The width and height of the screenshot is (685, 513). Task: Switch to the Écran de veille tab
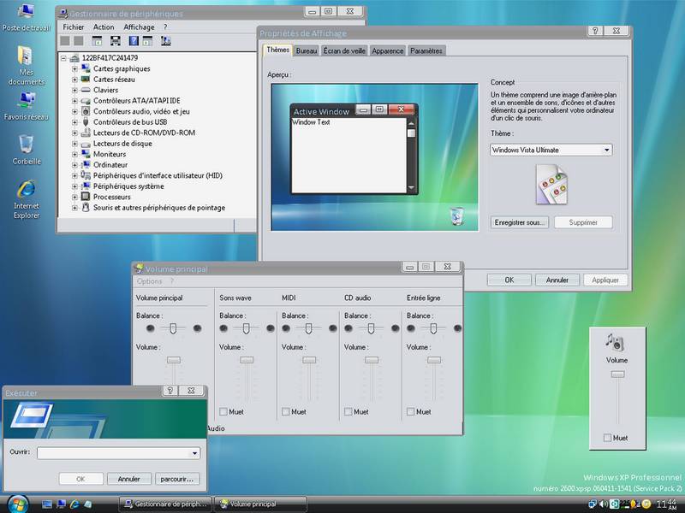click(x=344, y=51)
